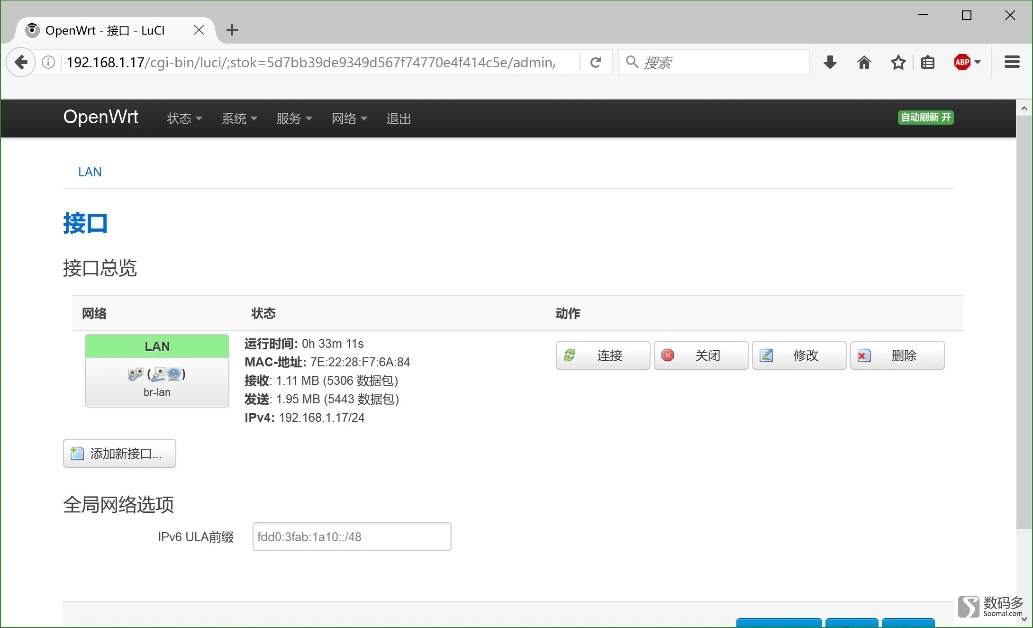Show site information icon in address bar
Image resolution: width=1033 pixels, height=628 pixels.
pos(48,62)
